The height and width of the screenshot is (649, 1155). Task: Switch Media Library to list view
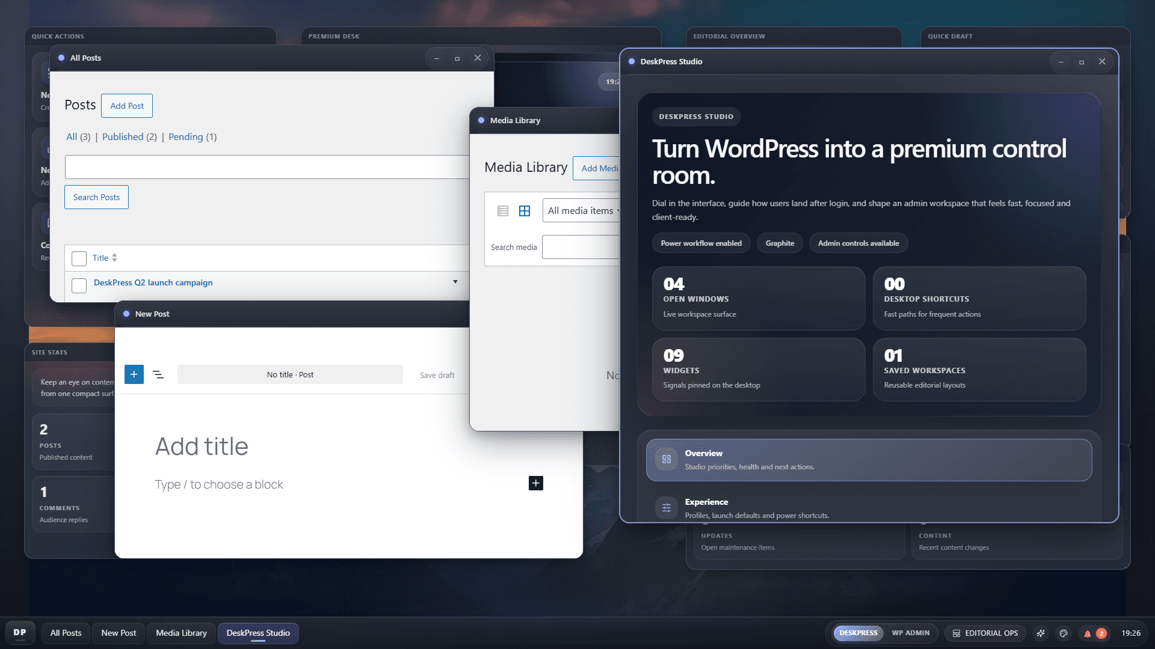pos(503,211)
